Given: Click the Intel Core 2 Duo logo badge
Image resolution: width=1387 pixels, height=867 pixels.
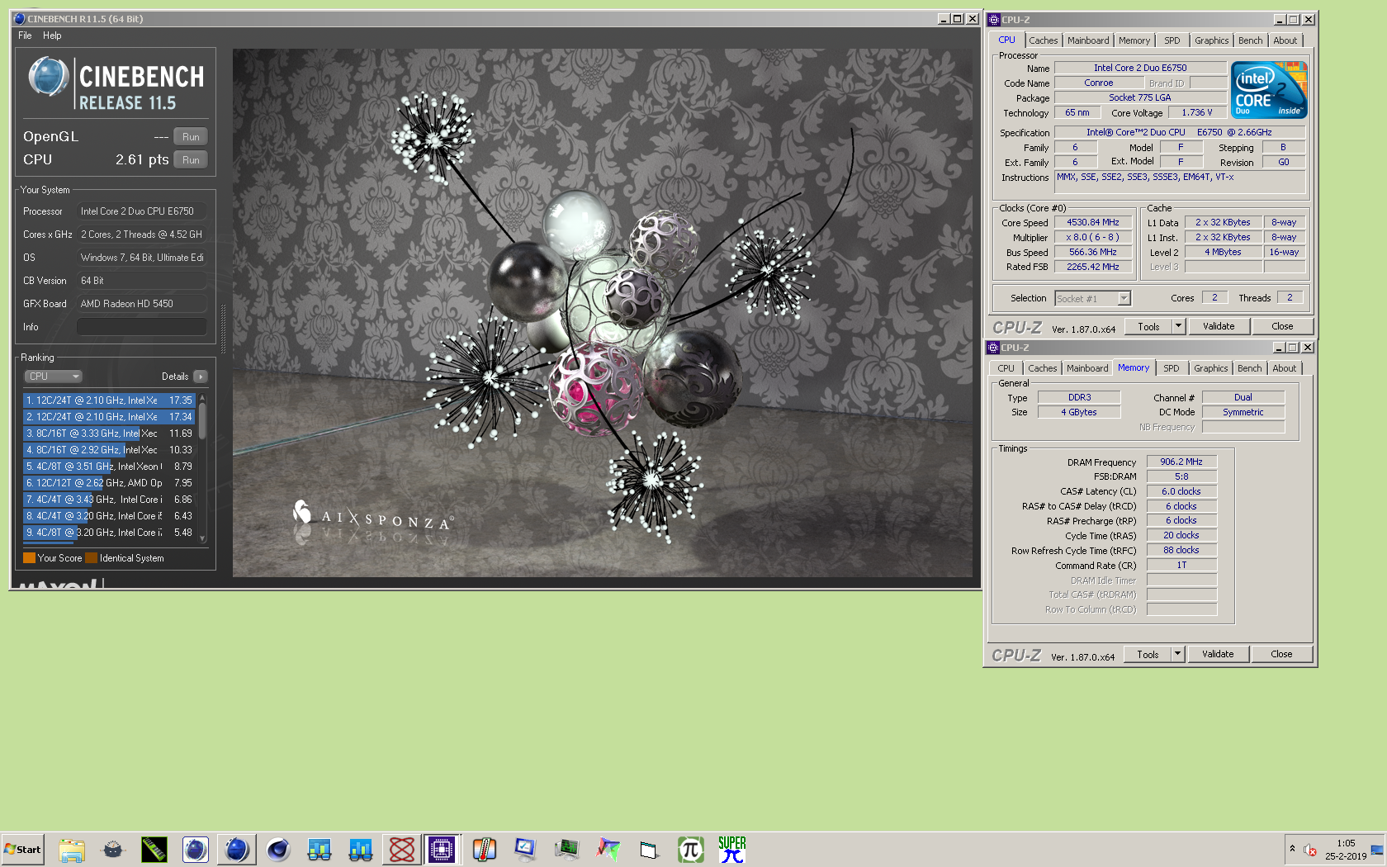Looking at the screenshot, I should pos(1269,90).
